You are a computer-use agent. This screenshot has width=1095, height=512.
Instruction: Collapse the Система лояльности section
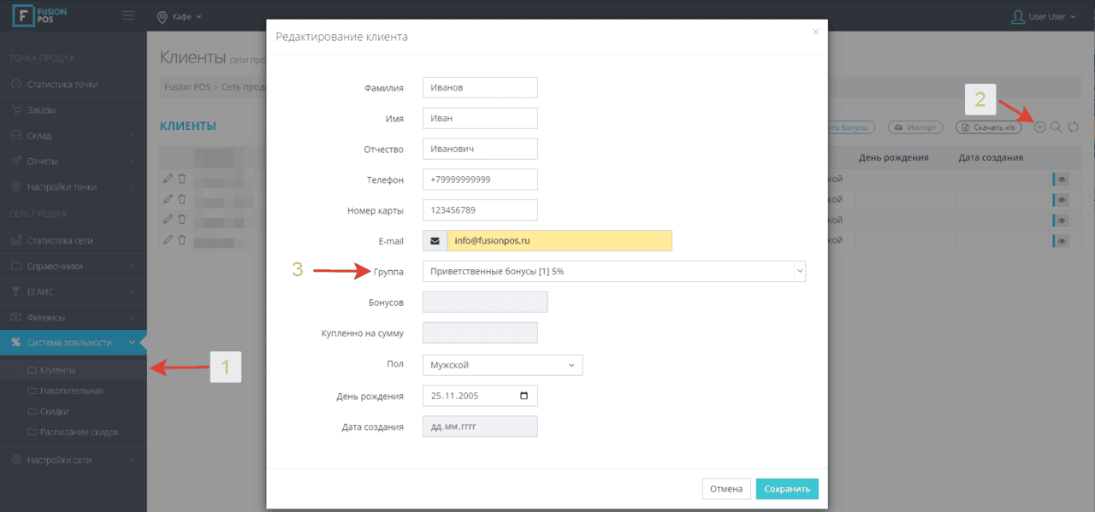pyautogui.click(x=74, y=343)
